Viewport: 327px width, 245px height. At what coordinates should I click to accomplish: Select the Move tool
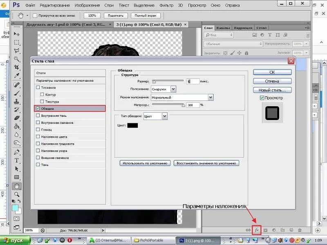click(16, 33)
